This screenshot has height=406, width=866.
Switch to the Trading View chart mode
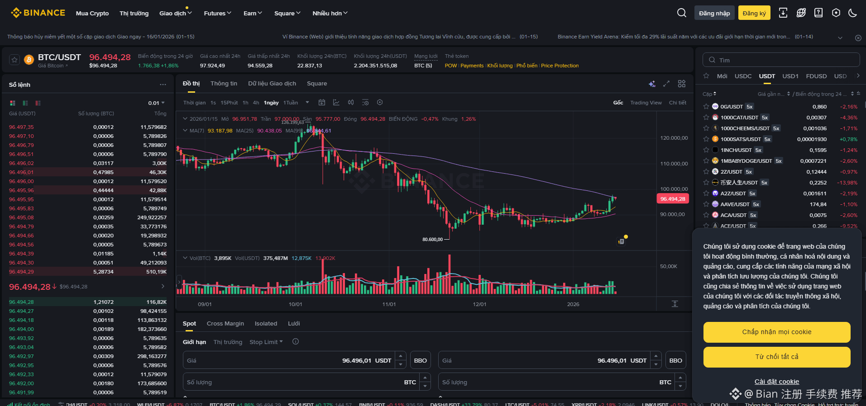646,103
